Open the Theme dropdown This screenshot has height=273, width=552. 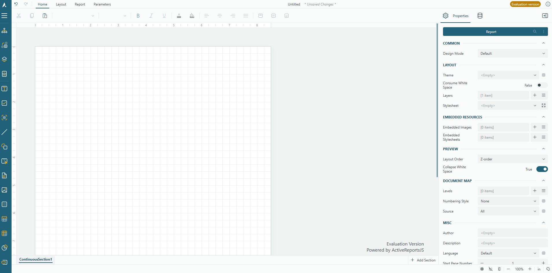point(535,75)
